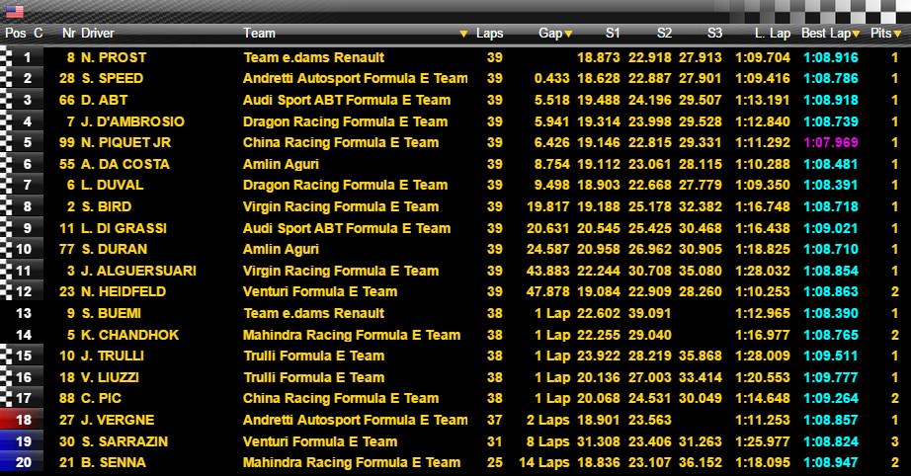Click sector three time 36.152

click(x=701, y=462)
